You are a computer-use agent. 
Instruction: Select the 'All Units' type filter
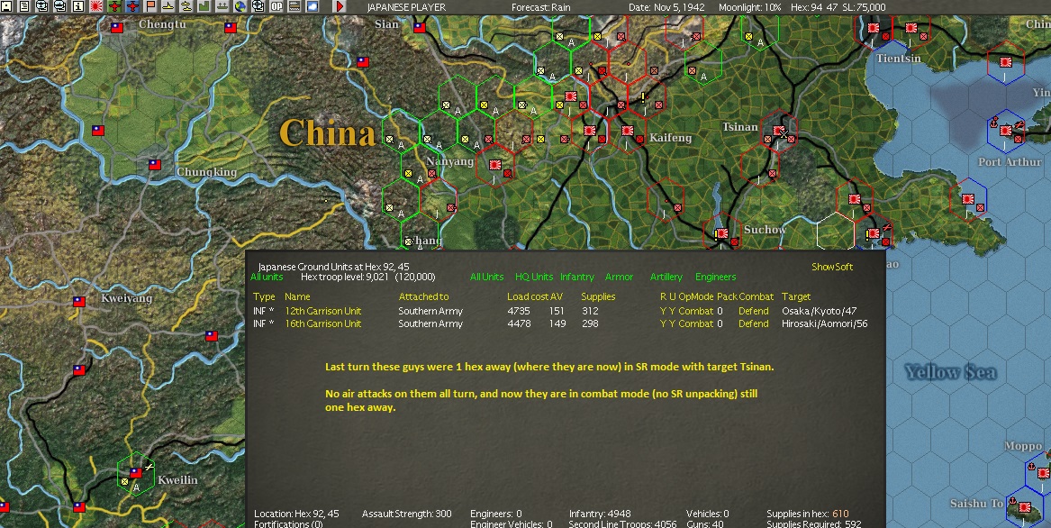click(486, 277)
